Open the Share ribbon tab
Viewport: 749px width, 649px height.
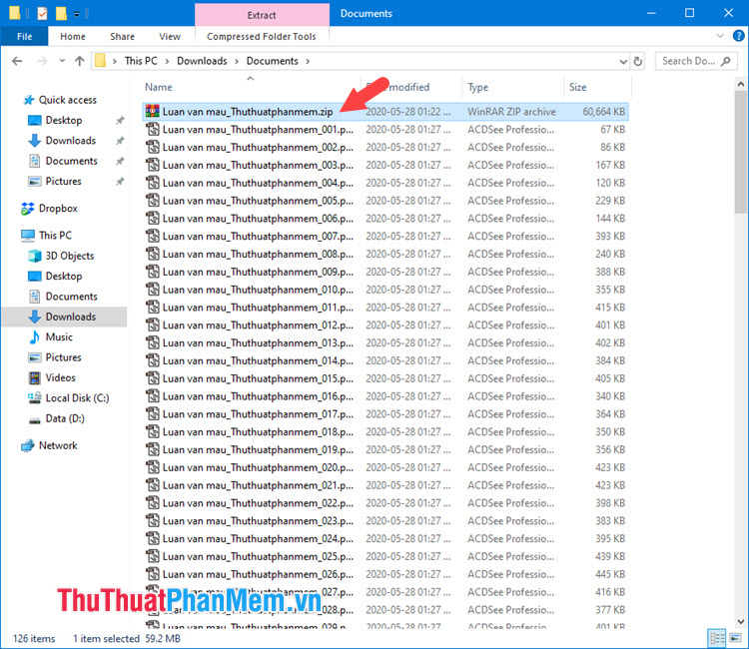tap(122, 36)
